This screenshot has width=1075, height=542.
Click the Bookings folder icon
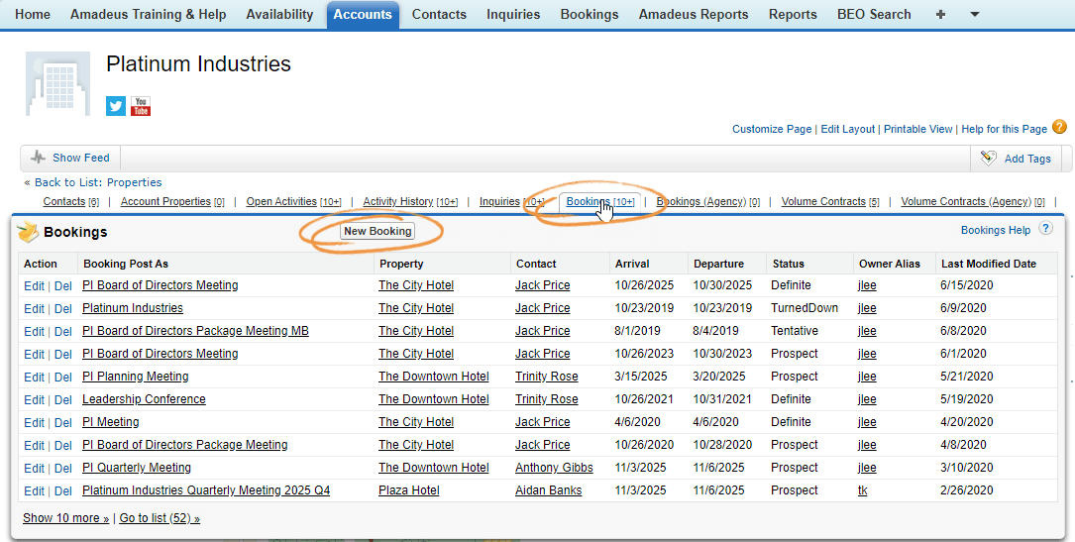point(28,232)
